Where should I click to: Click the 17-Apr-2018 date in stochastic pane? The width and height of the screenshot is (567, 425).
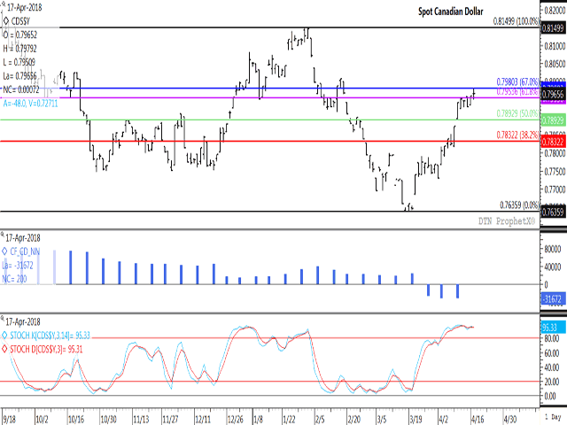[x=23, y=321]
